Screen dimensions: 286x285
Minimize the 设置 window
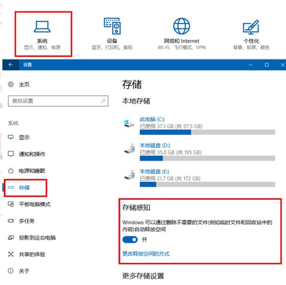click(x=251, y=65)
